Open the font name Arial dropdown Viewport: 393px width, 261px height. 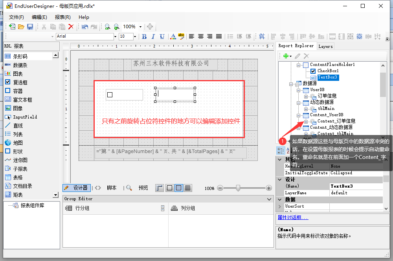[x=115, y=37]
